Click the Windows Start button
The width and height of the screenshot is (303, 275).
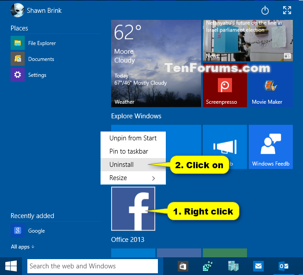11,266
